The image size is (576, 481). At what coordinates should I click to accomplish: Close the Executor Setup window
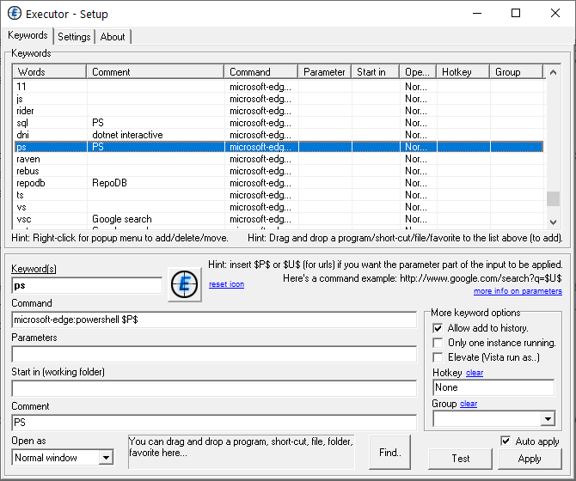555,13
